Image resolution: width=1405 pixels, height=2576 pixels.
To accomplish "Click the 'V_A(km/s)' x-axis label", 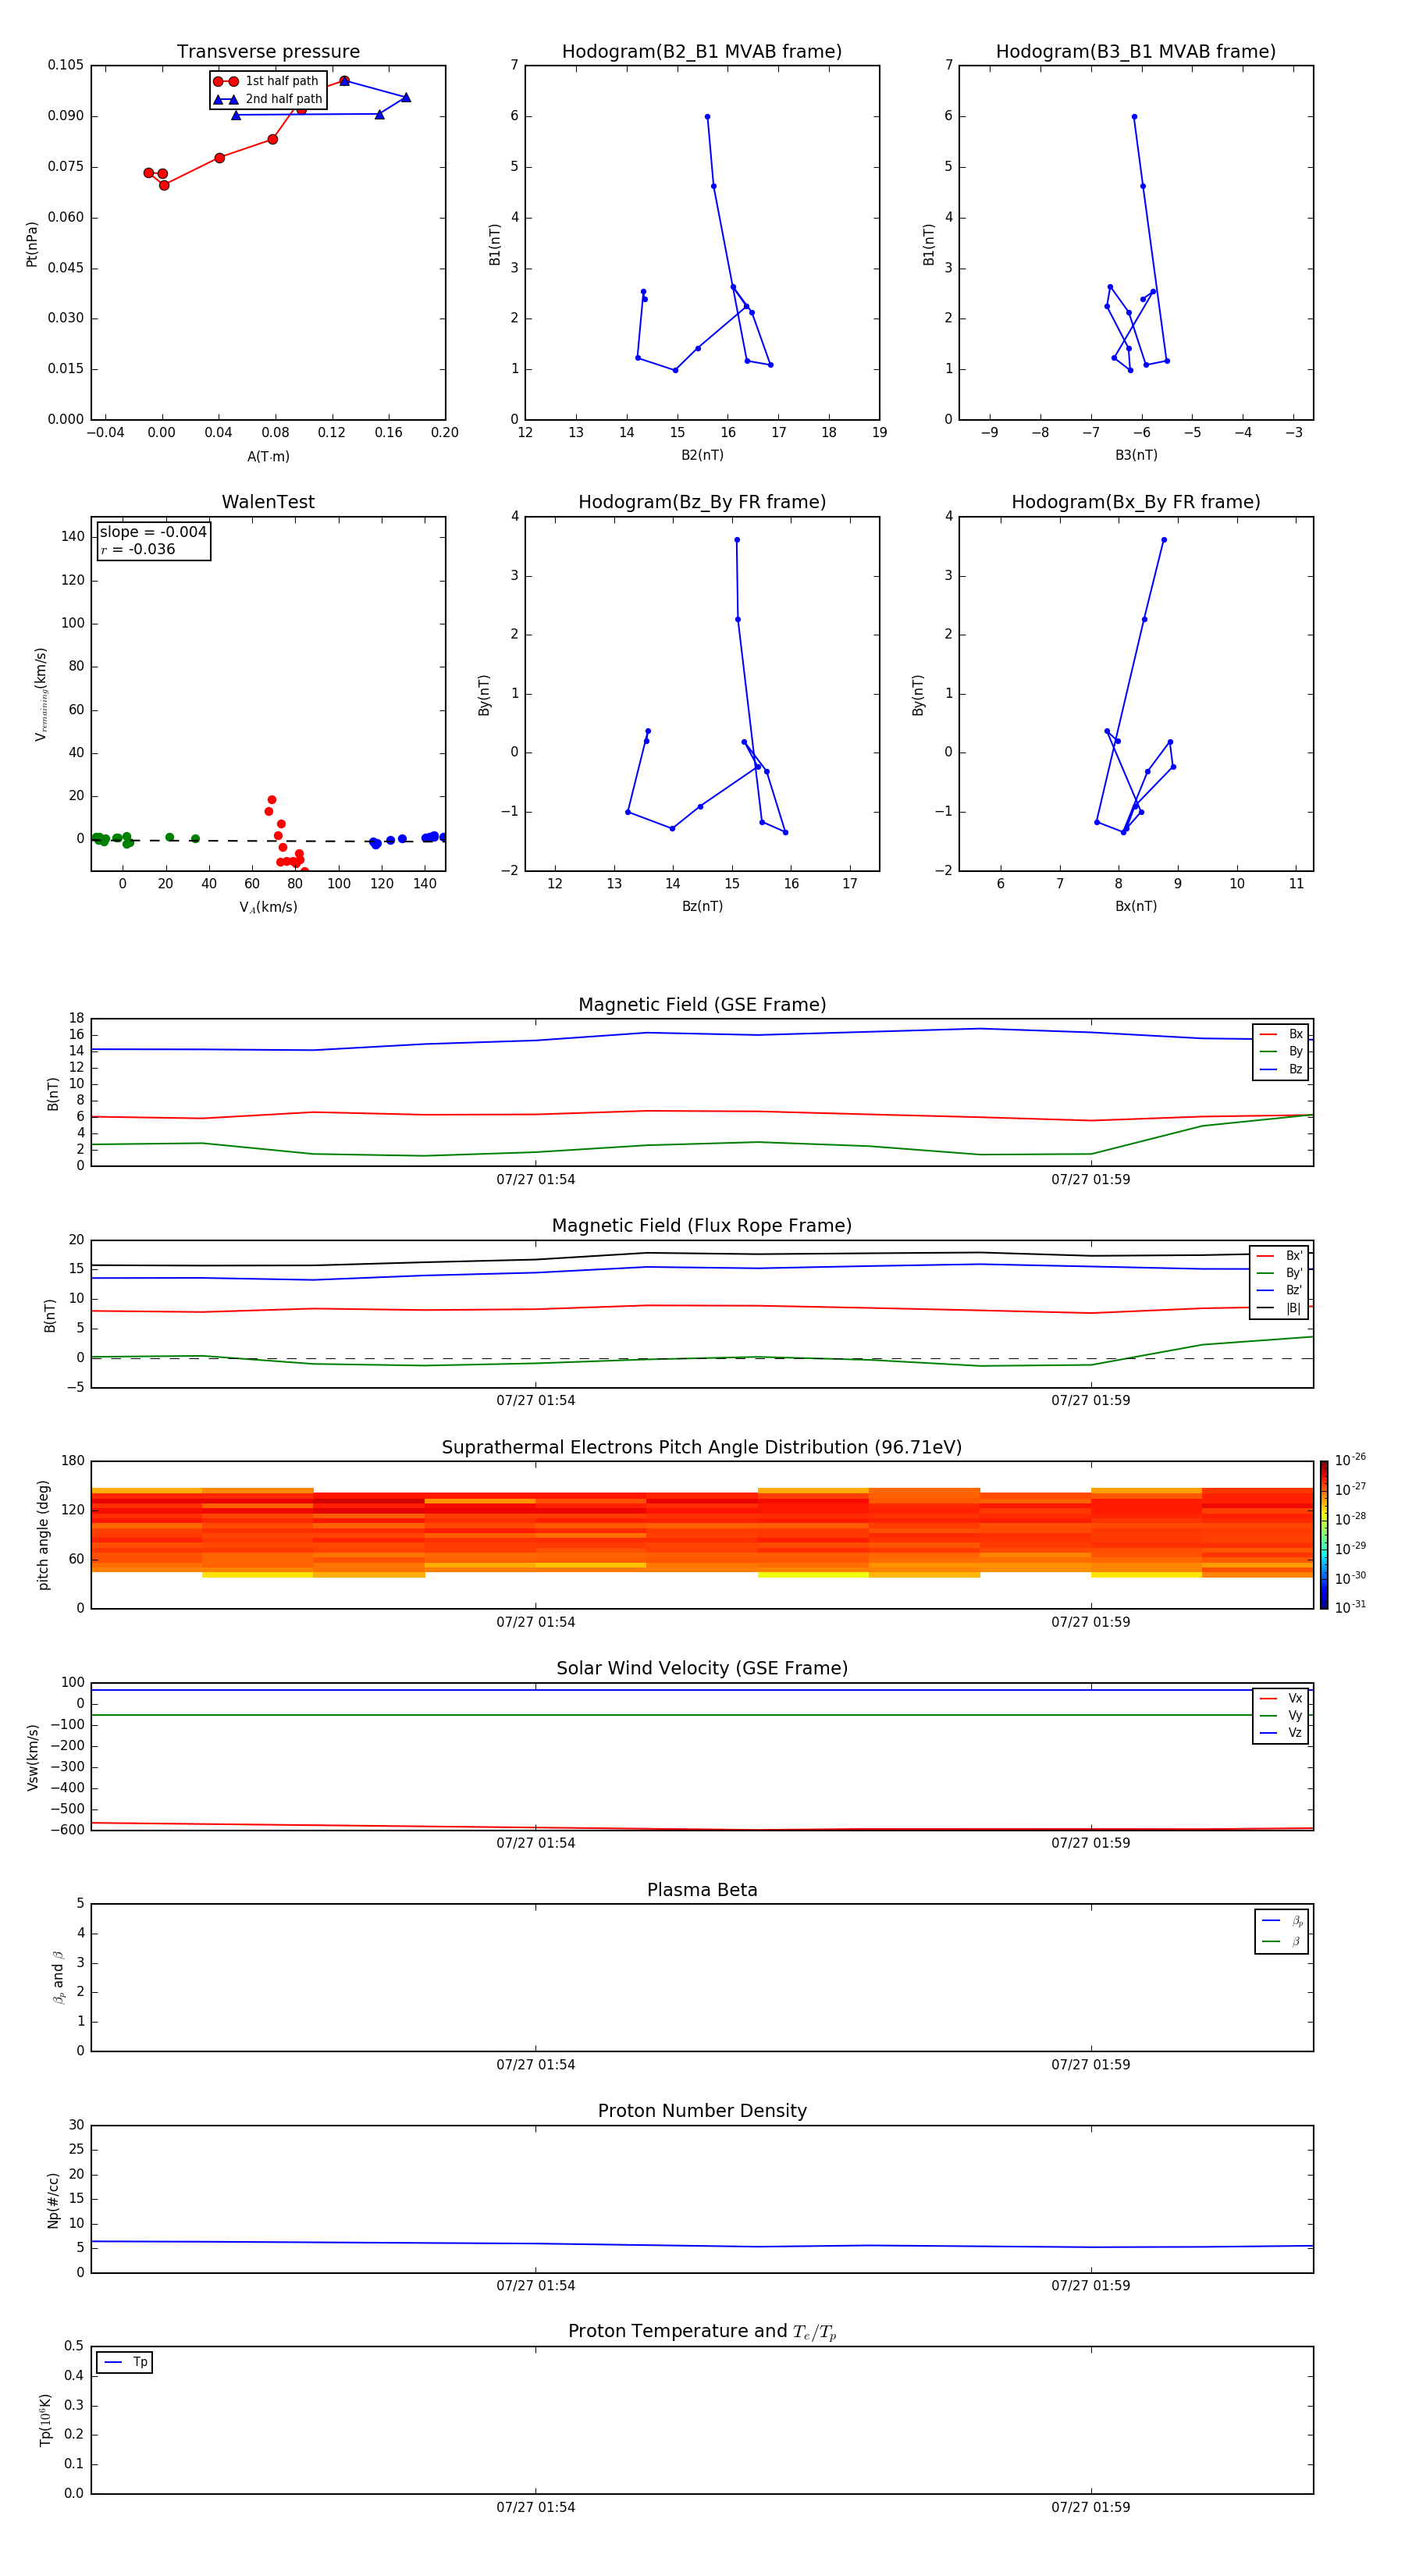I will 268,907.
